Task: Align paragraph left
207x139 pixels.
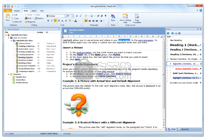Action: [x=86, y=21]
